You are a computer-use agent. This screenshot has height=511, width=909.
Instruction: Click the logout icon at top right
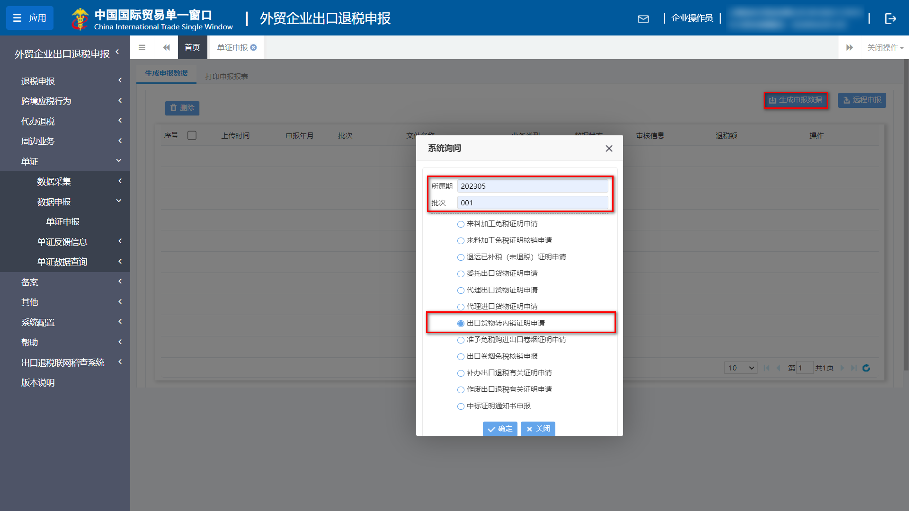click(x=891, y=18)
